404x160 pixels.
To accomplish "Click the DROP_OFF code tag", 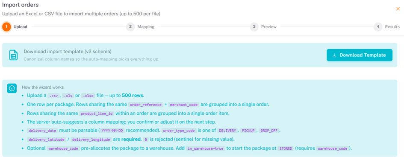I will (269, 131).
